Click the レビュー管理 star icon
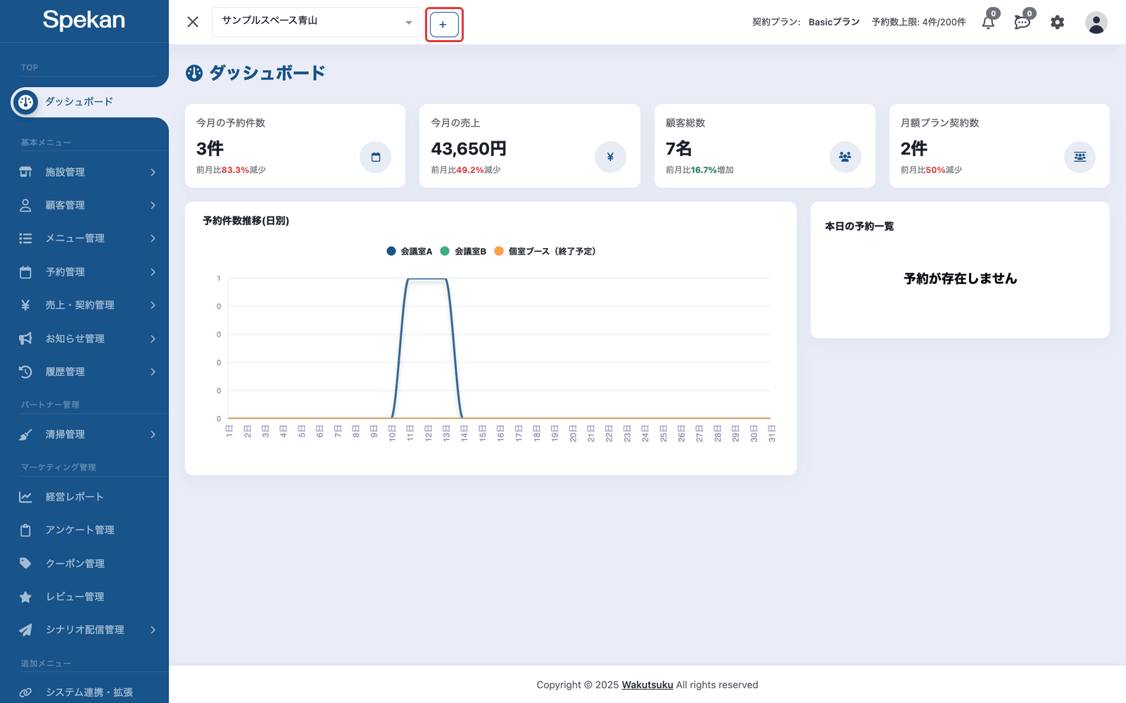The image size is (1126, 703). point(25,597)
